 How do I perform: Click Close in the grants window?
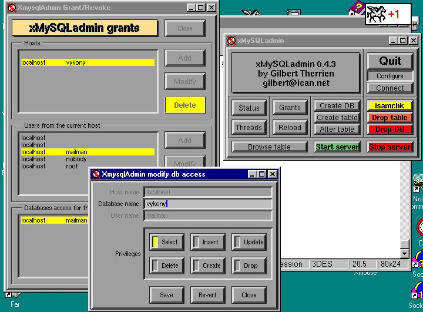point(185,28)
